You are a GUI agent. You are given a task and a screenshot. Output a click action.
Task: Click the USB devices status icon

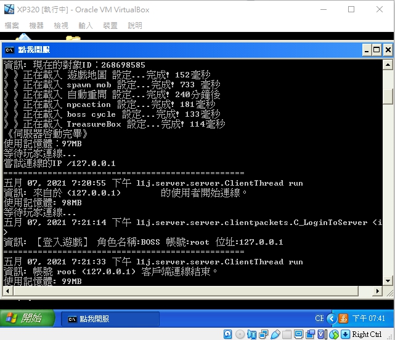tap(275, 334)
